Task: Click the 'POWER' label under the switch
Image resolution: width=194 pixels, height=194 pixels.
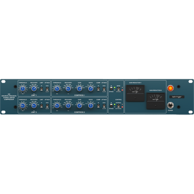Action: point(170,111)
